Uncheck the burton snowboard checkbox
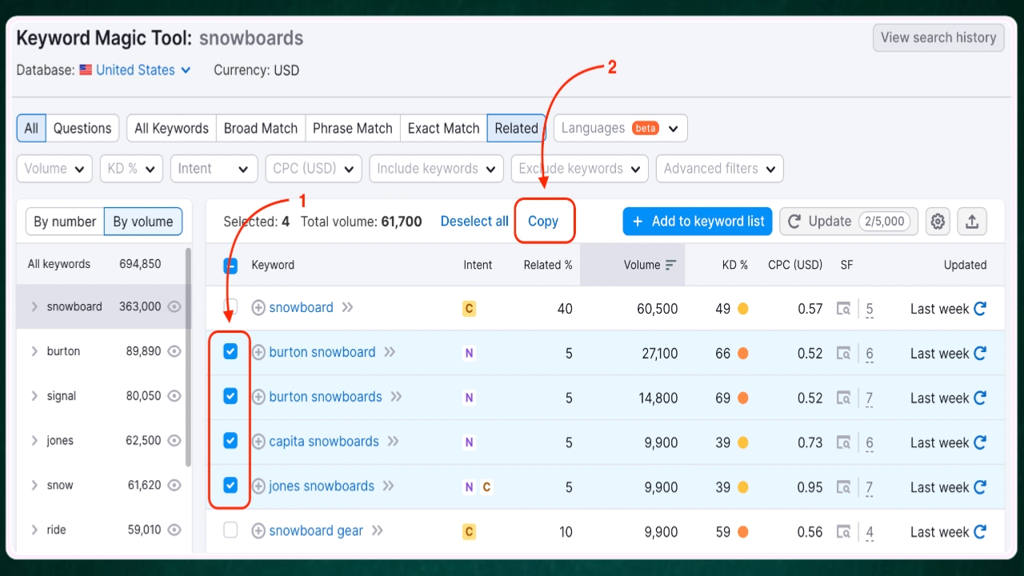The height and width of the screenshot is (576, 1024). [230, 352]
